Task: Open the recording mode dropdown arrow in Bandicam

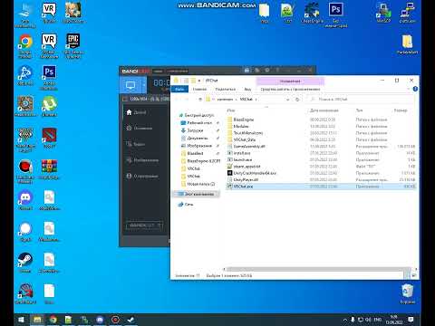Action: [x=144, y=85]
